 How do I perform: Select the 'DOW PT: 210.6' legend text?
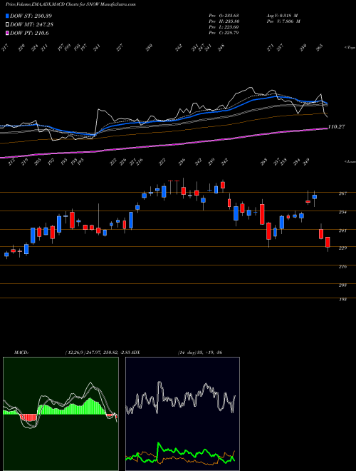29,34
